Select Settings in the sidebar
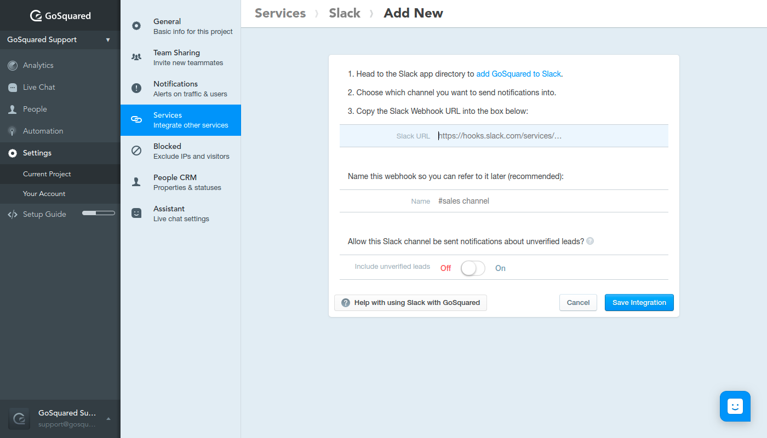Screen dimensions: 767x438 point(60,153)
